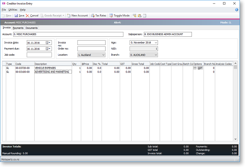
Task: Open the File menu
Action: point(4,10)
